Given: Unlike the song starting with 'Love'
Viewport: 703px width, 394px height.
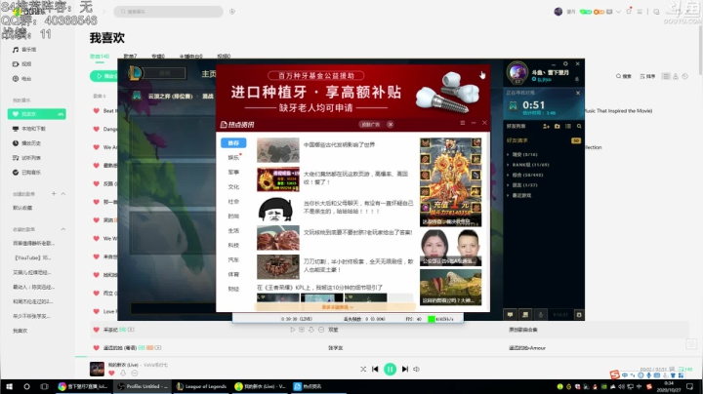Looking at the screenshot, I should [x=96, y=311].
